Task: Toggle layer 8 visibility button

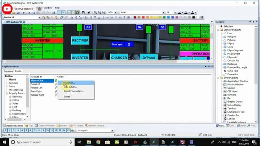Action: coord(39,131)
